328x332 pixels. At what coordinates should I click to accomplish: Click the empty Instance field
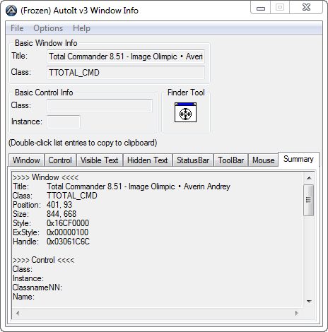point(64,122)
